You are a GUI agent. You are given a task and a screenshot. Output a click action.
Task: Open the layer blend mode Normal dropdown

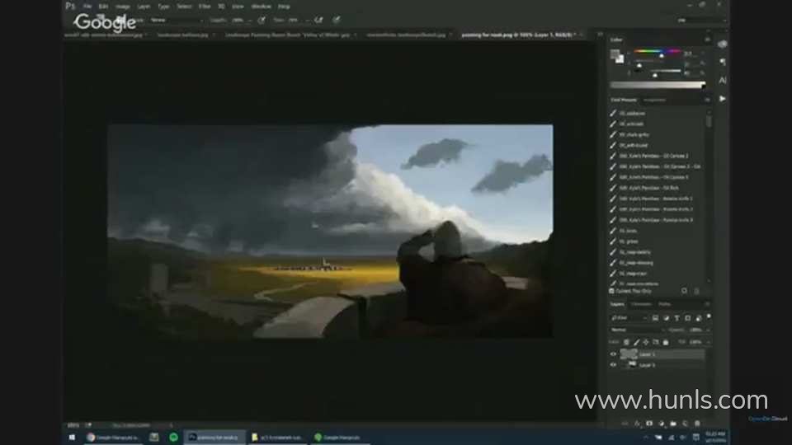pyautogui.click(x=637, y=330)
